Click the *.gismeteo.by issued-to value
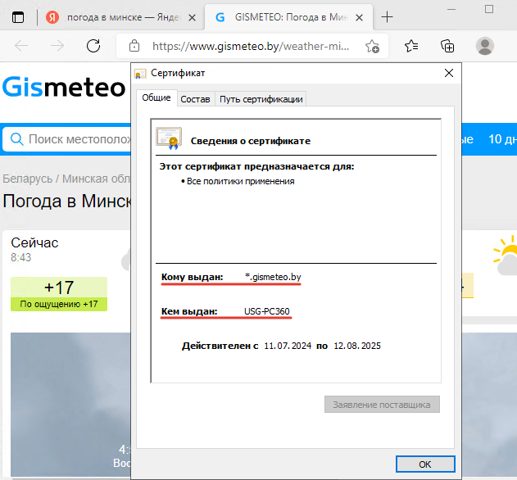The height and width of the screenshot is (480, 517). point(273,277)
